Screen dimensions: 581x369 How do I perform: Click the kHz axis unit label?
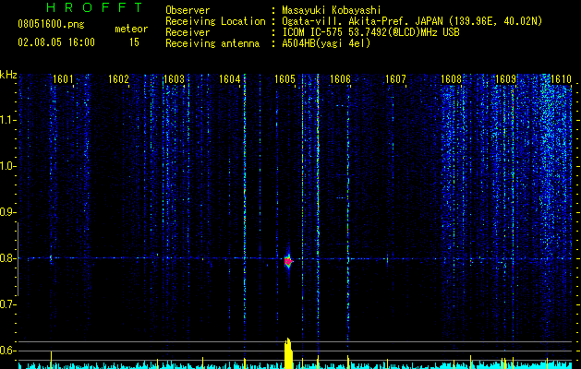[x=8, y=75]
